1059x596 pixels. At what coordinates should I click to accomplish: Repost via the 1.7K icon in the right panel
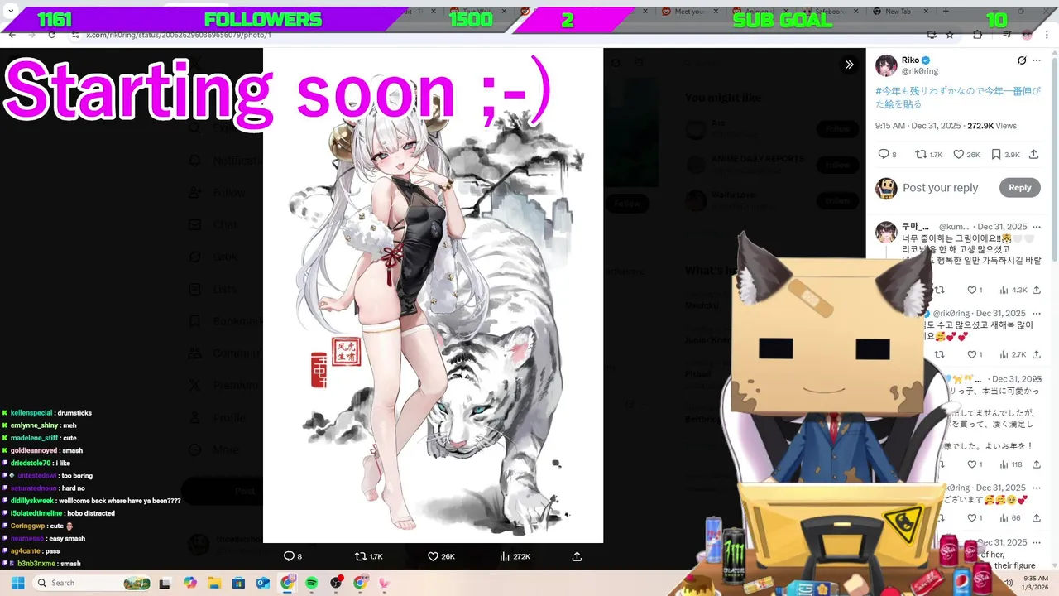928,154
